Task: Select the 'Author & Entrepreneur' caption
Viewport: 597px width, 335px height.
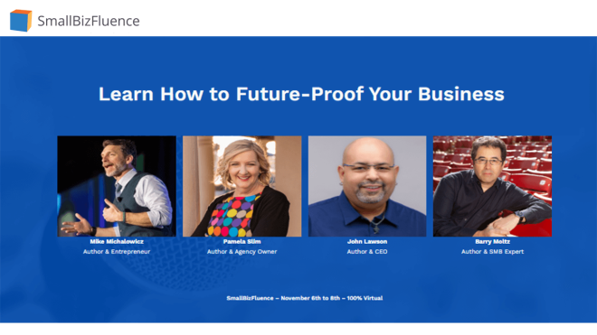Action: tap(117, 251)
